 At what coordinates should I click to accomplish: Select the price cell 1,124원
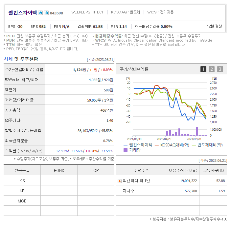pyautogui.click(x=80, y=70)
